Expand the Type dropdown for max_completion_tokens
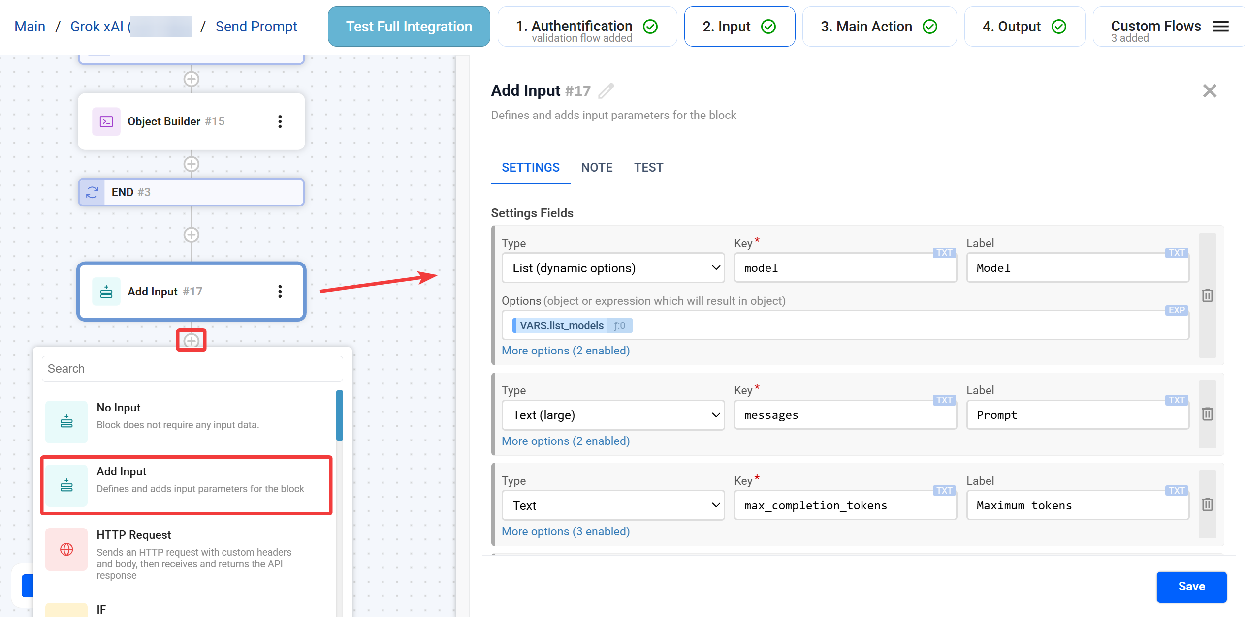Viewport: 1245px width, 617px height. point(613,505)
